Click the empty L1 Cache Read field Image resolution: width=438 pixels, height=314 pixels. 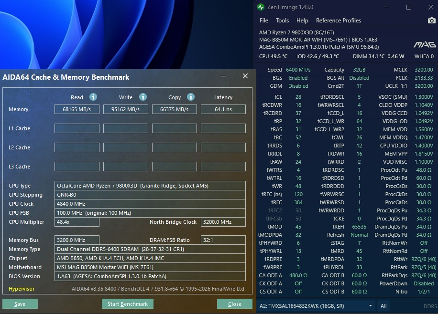click(77, 128)
